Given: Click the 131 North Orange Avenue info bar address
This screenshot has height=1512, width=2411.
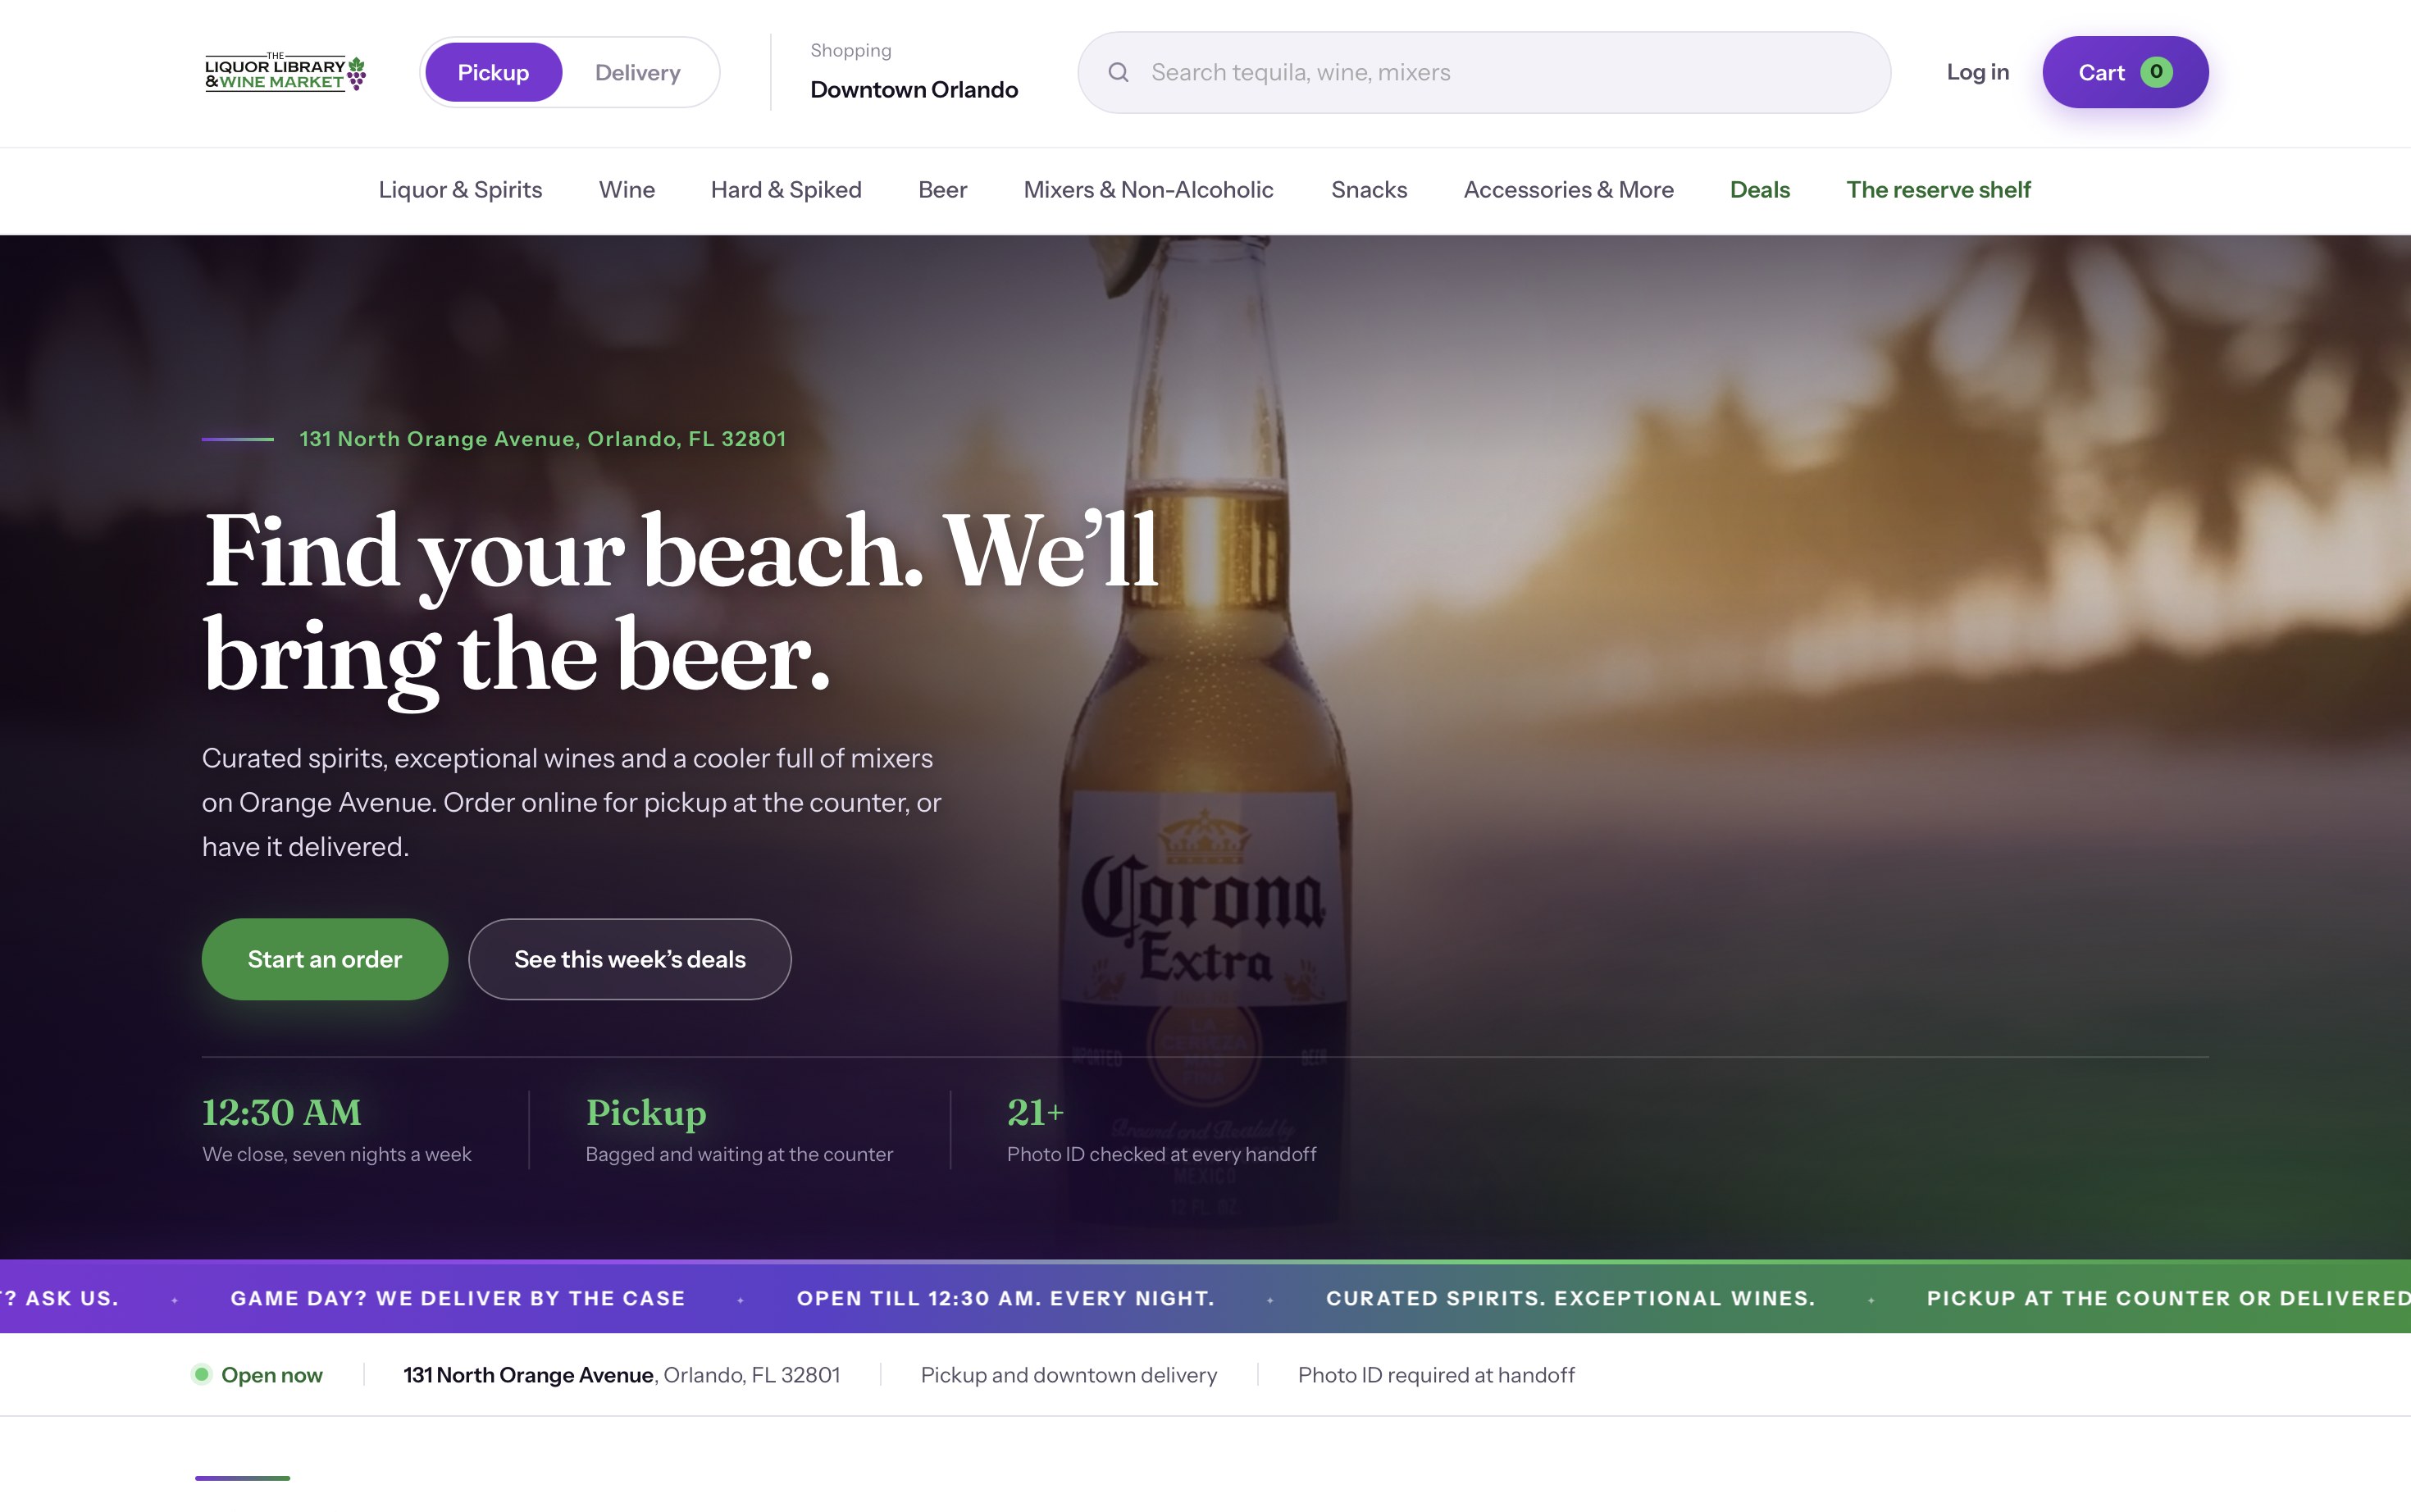Looking at the screenshot, I should click(x=621, y=1375).
